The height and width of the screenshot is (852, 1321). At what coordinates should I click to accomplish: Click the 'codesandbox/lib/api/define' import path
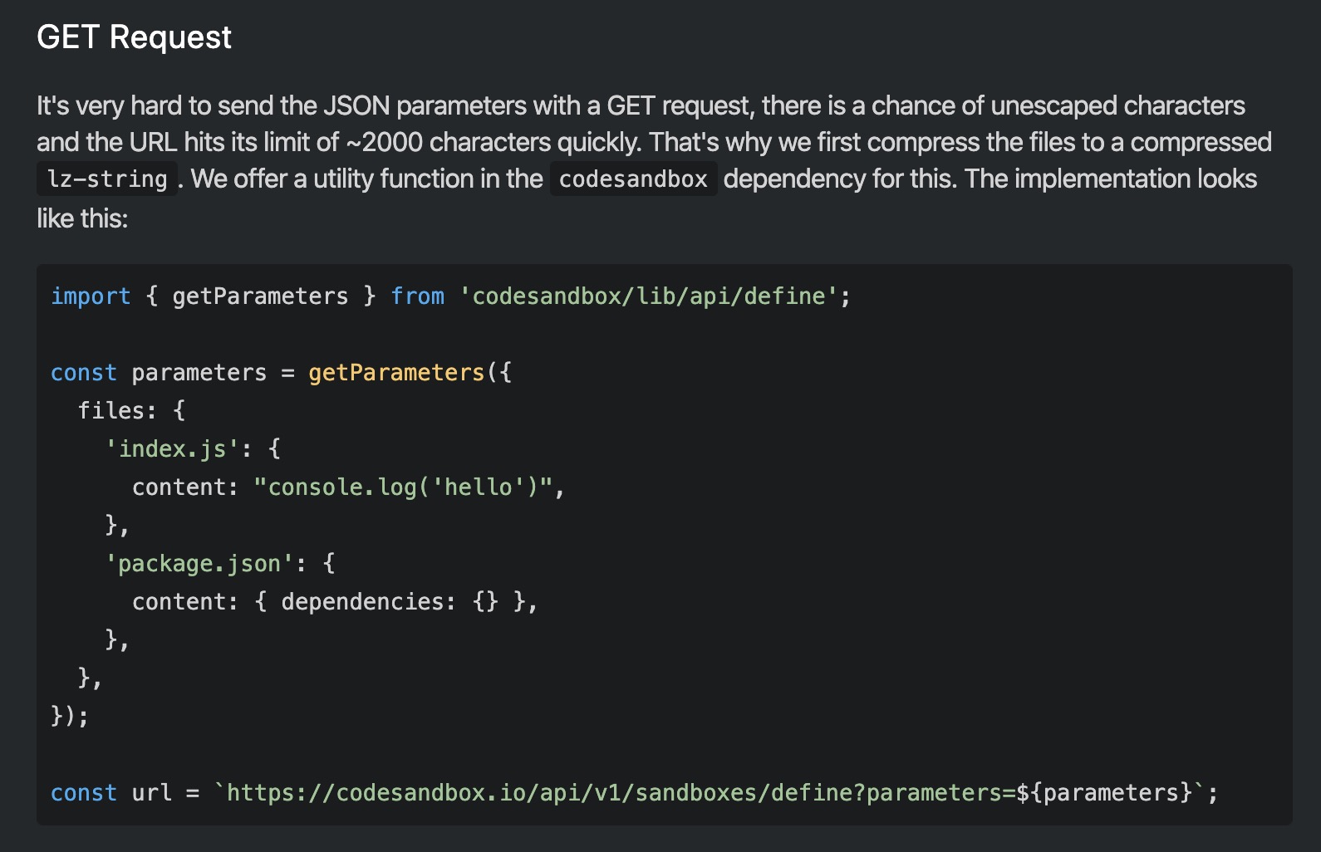click(648, 296)
